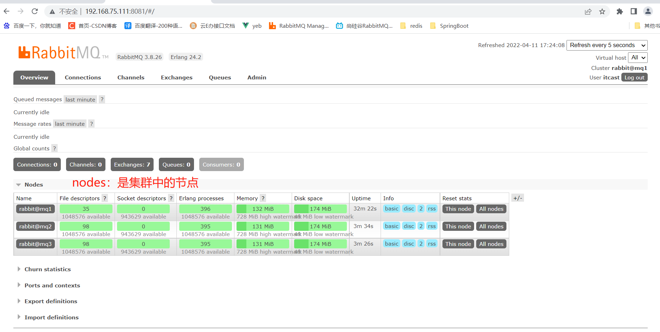Click Connections: 0 count button

coord(37,164)
